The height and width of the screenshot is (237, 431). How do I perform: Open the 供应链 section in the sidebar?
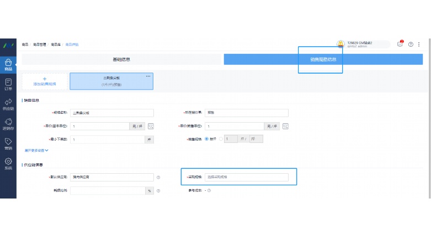tap(8, 104)
